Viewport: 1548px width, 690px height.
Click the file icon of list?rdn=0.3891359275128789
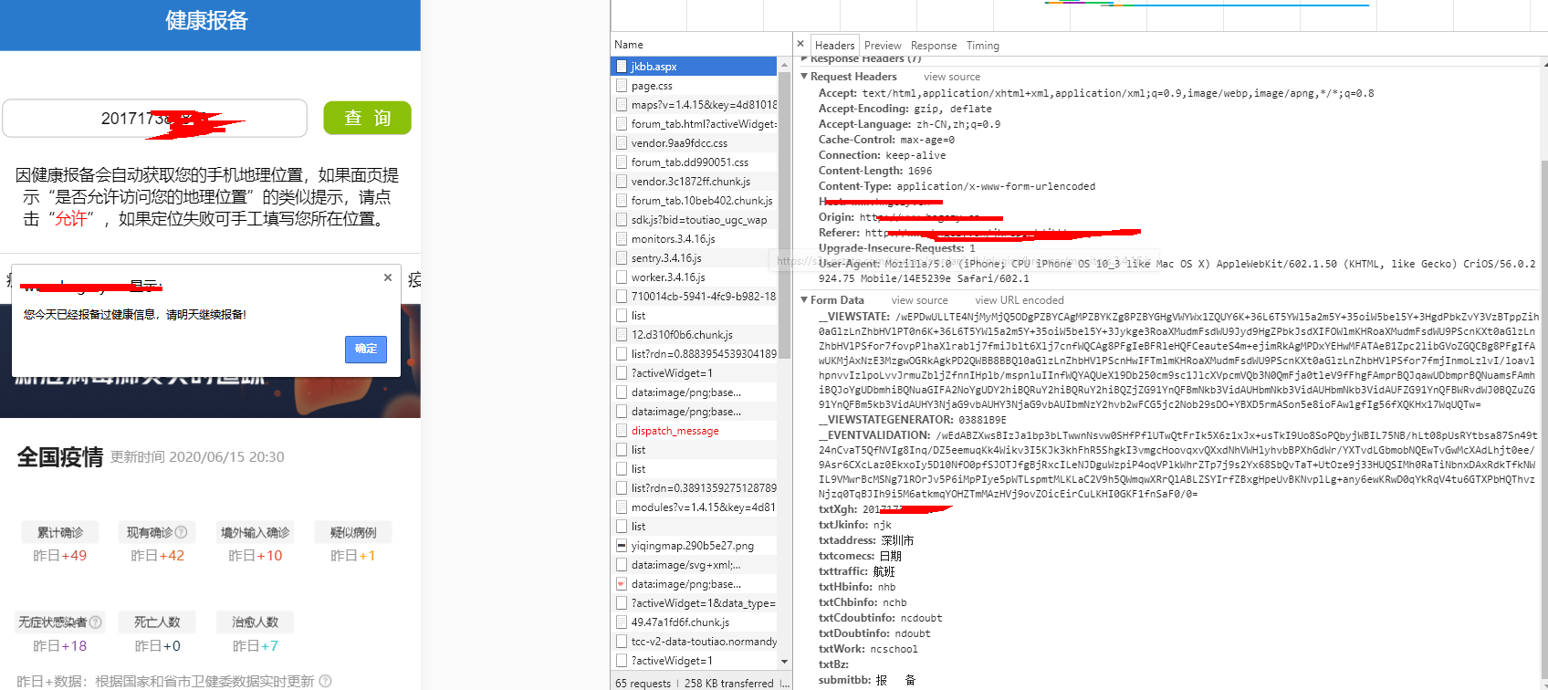coord(622,488)
